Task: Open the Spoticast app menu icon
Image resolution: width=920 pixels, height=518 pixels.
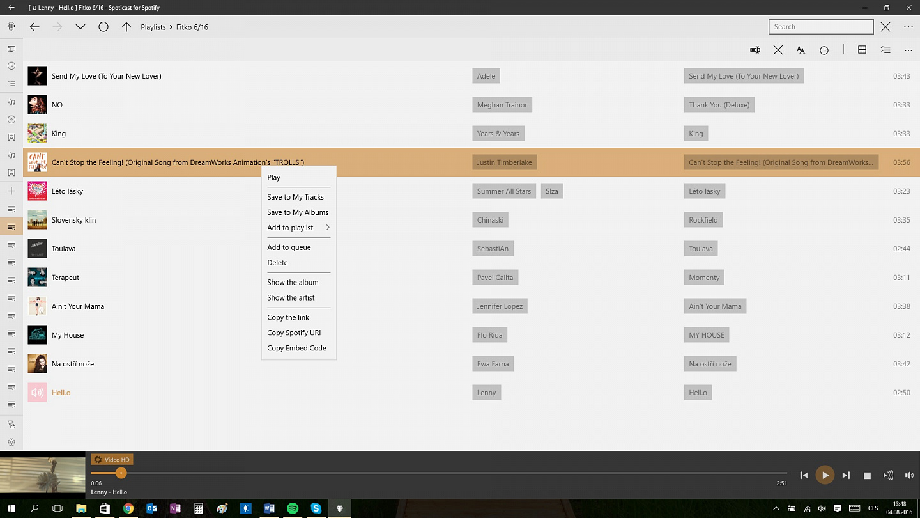Action: click(11, 27)
